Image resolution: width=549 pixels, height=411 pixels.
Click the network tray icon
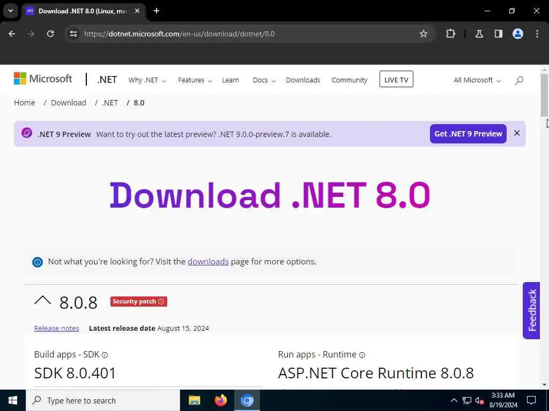click(467, 400)
